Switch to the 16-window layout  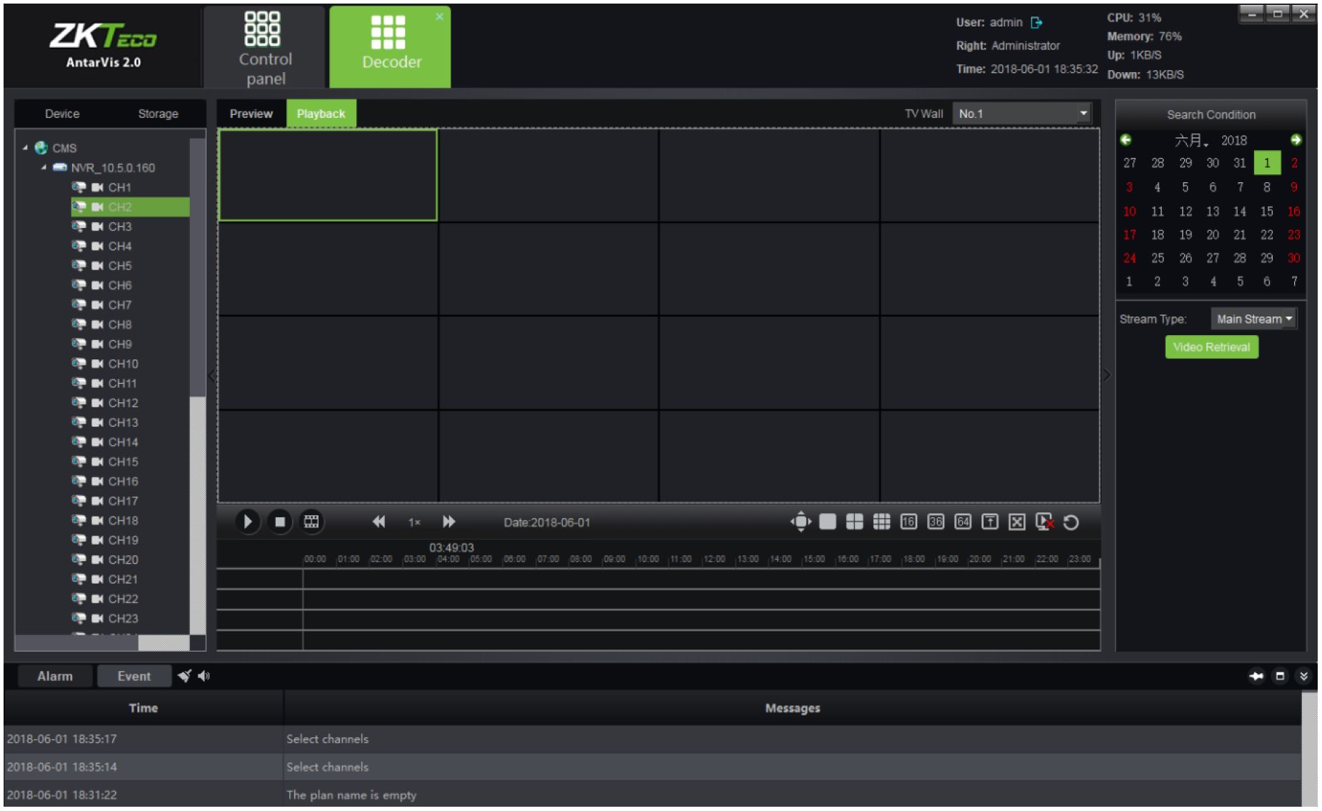(x=908, y=522)
